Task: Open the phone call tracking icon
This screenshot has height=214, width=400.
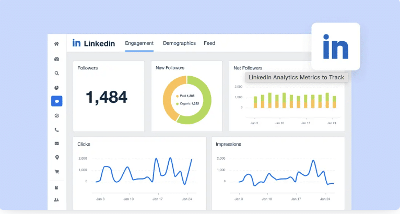Action: tap(56, 130)
